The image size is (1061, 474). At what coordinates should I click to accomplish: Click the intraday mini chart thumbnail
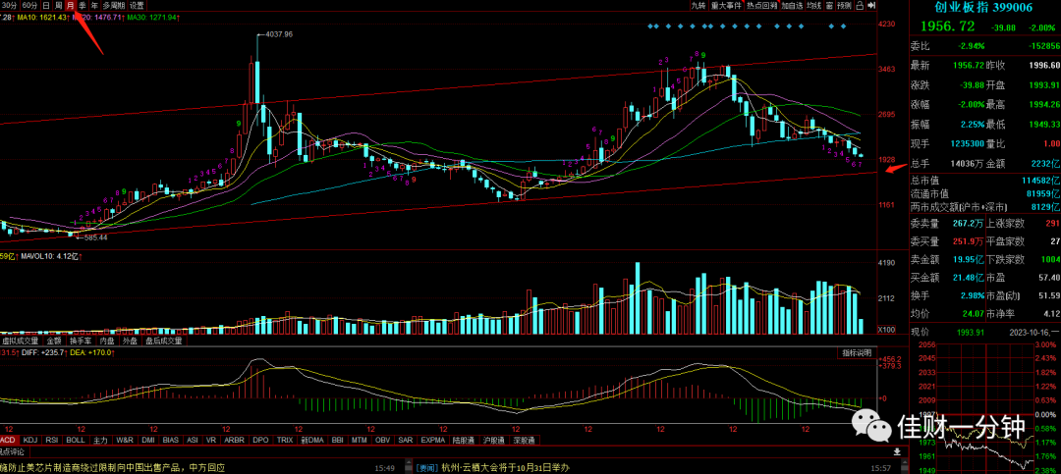[x=984, y=406]
